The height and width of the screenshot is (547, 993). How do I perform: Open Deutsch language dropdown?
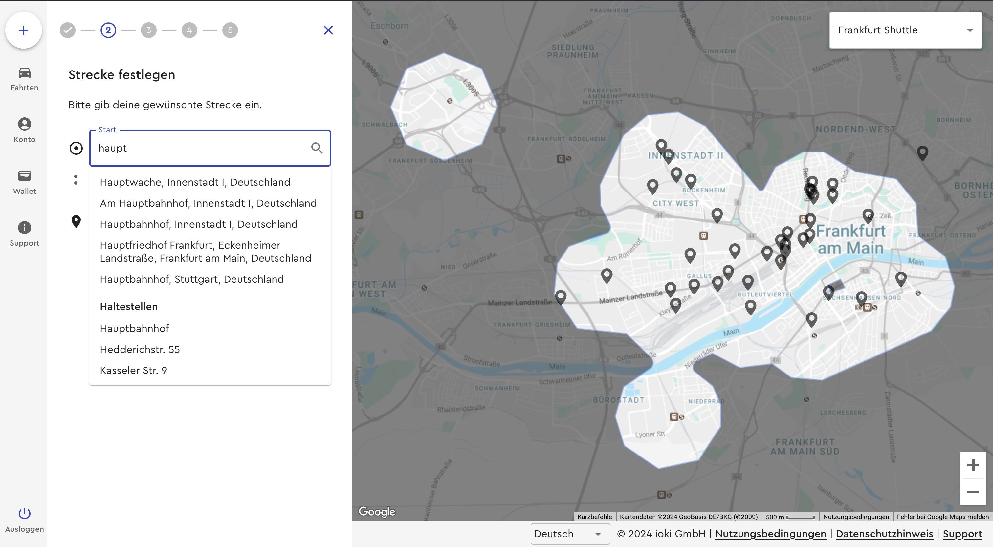click(570, 534)
